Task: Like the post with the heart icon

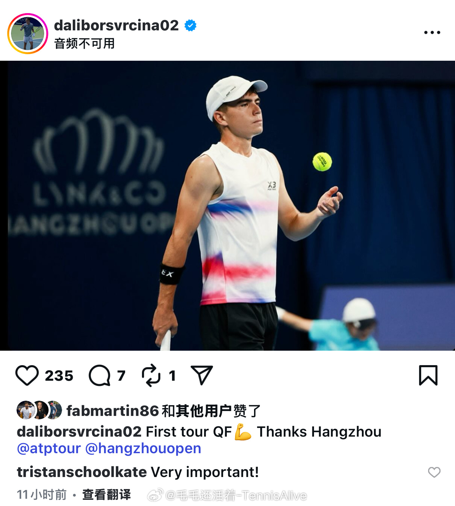Action: 27,375
